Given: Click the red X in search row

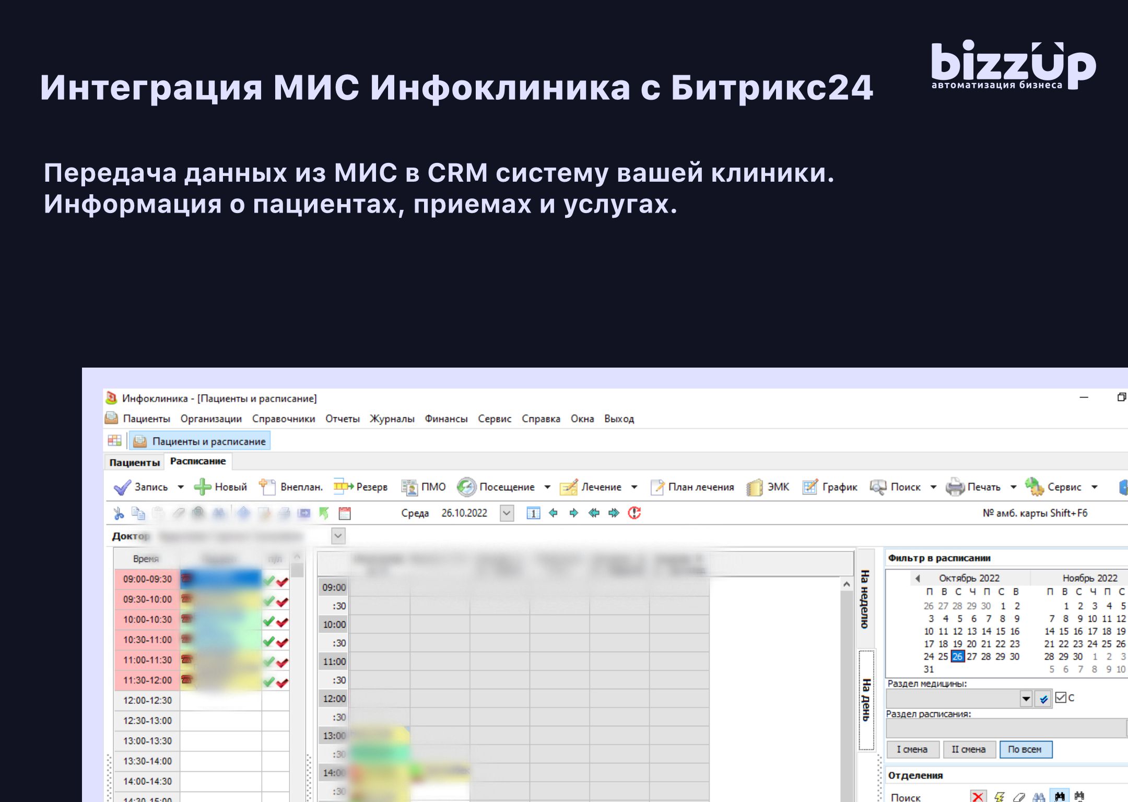Looking at the screenshot, I should point(978,796).
